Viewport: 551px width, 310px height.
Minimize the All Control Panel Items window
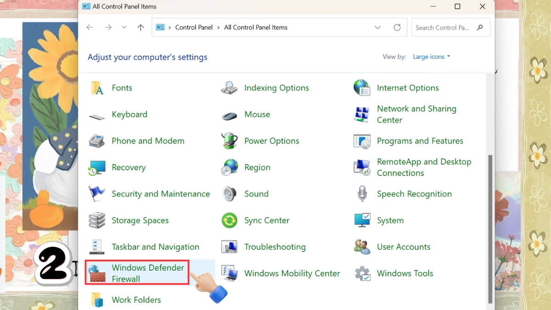[x=432, y=6]
